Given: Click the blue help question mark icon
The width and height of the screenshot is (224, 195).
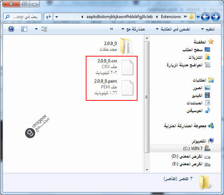Looking at the screenshot, I should [11, 29].
